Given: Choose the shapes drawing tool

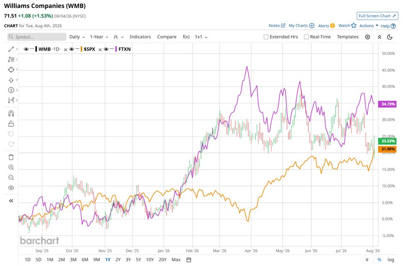Looking at the screenshot, I should point(11,70).
